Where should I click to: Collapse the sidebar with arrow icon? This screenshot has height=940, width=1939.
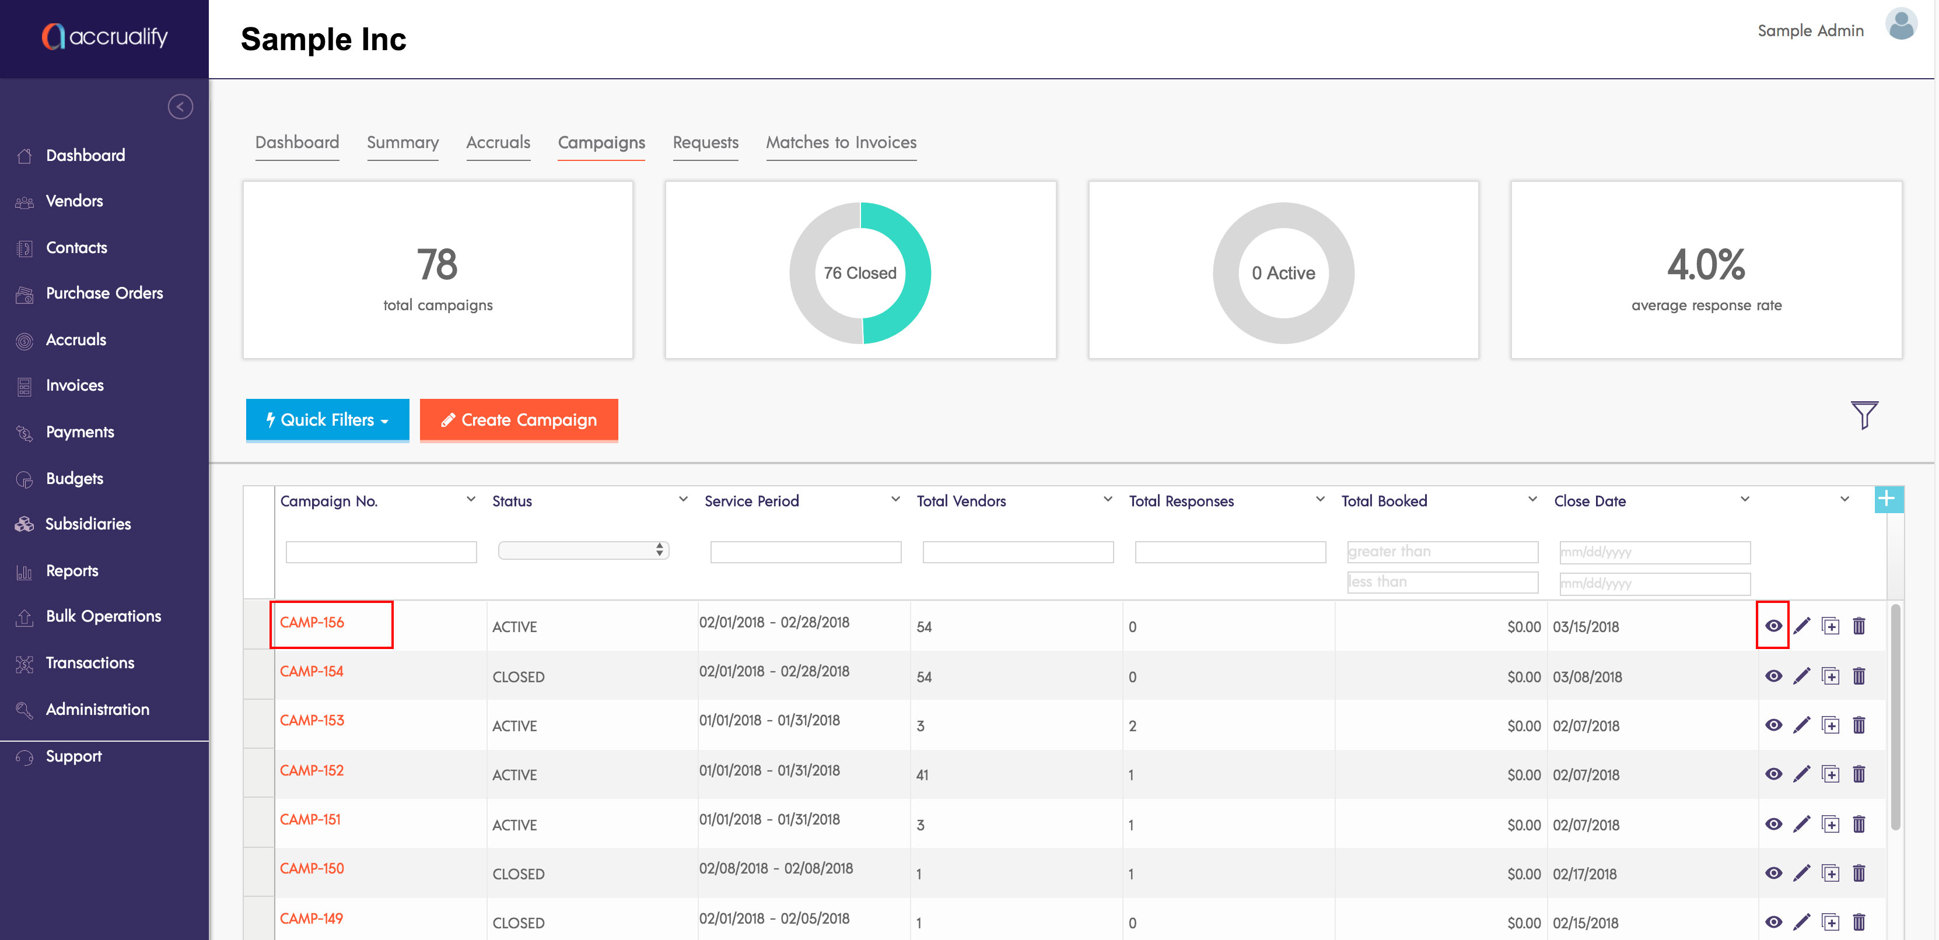click(x=180, y=107)
